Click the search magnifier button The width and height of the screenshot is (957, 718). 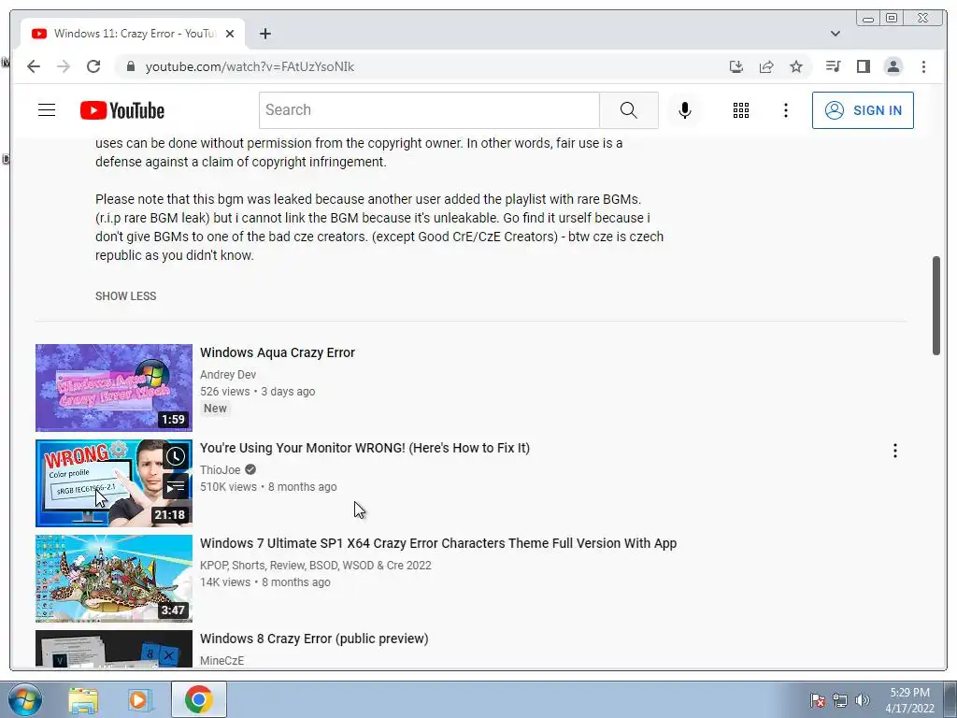tap(629, 110)
